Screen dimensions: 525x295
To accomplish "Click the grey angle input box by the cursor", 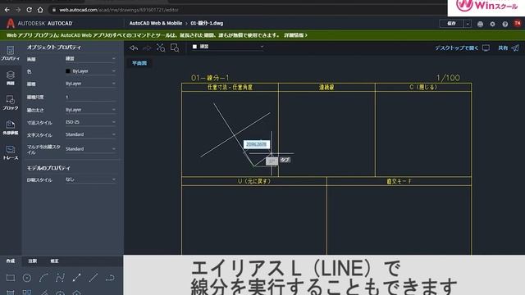I will (272, 161).
